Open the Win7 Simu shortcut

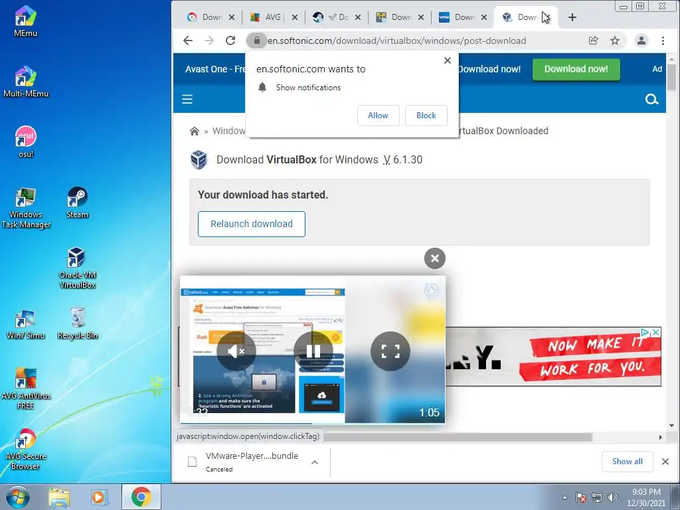[x=25, y=324]
